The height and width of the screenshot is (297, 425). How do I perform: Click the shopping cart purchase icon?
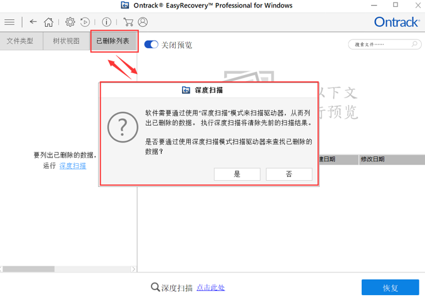point(128,22)
